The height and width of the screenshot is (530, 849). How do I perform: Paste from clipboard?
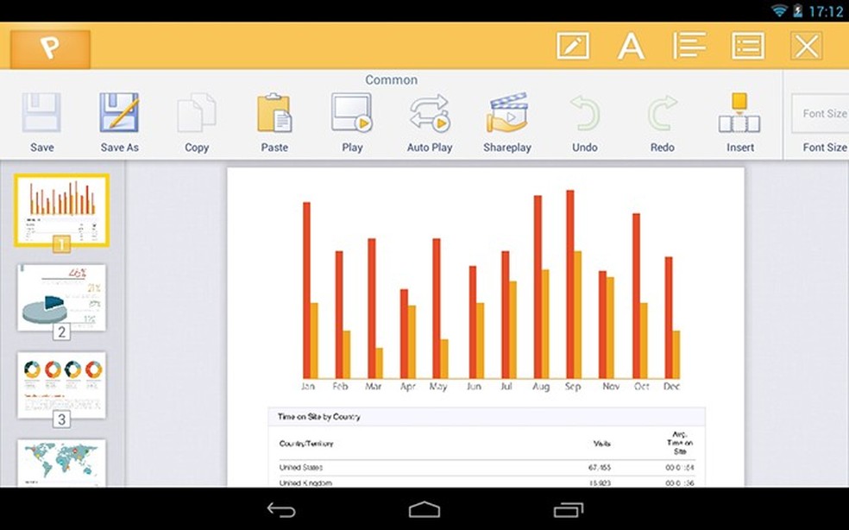pyautogui.click(x=274, y=118)
